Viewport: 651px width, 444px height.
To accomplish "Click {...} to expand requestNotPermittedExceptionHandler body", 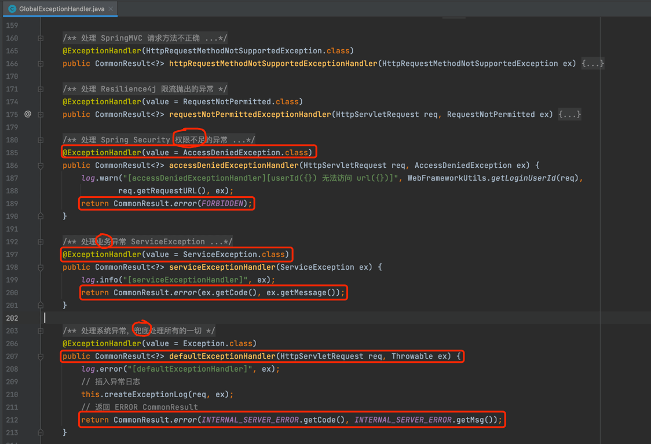I will [x=570, y=114].
